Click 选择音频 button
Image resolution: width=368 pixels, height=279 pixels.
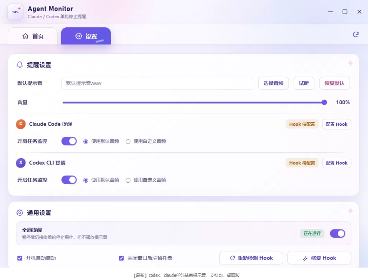pos(273,83)
